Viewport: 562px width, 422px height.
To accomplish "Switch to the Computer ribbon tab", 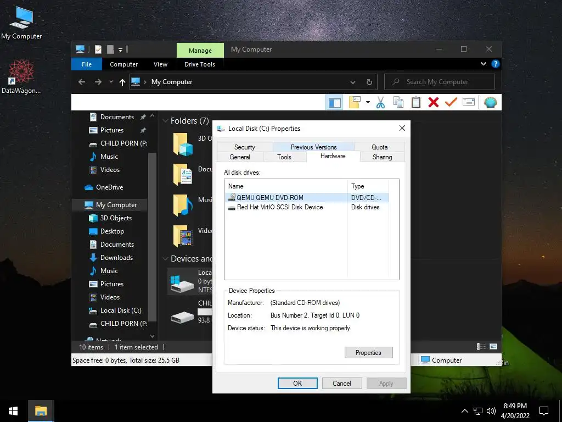I will pyautogui.click(x=123, y=64).
